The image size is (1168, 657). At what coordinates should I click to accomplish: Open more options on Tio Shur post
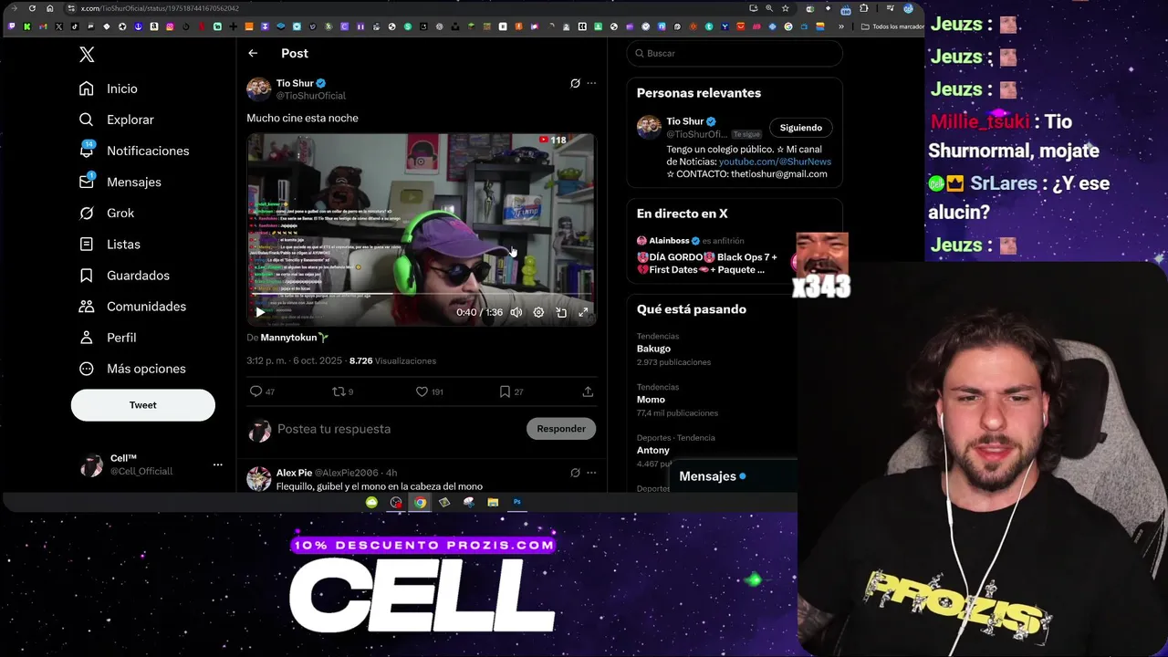pos(591,83)
